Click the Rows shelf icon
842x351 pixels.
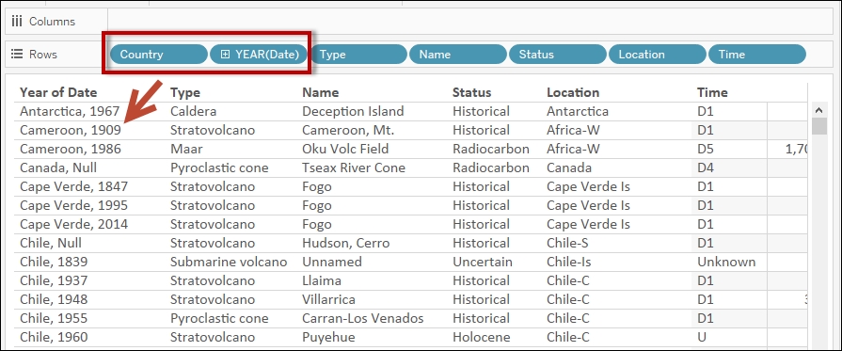17,55
